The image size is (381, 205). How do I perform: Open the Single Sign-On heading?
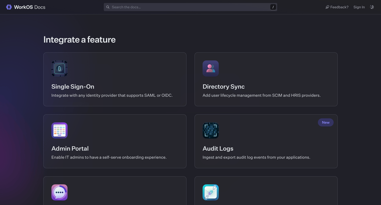tap(73, 86)
